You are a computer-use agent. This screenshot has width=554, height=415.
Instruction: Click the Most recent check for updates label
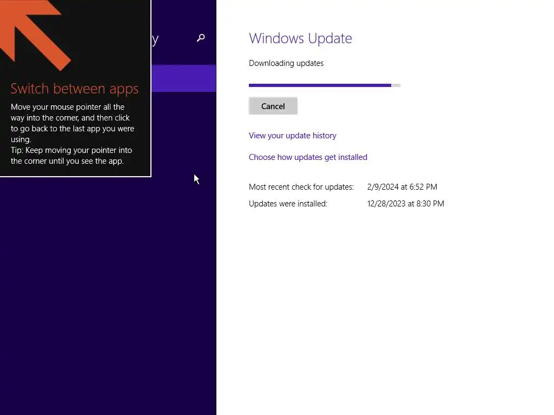(301, 186)
